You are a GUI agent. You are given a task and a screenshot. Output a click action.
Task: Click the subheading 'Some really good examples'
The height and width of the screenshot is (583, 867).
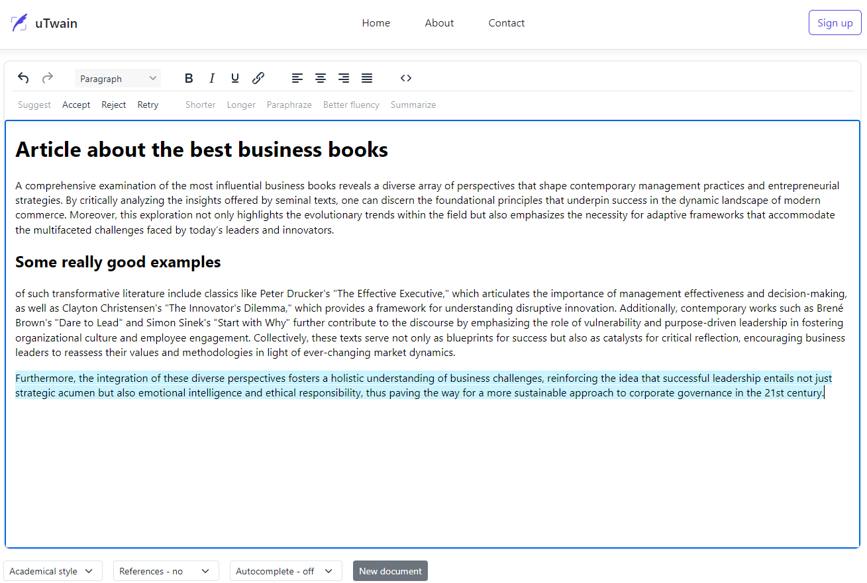pyautogui.click(x=118, y=262)
